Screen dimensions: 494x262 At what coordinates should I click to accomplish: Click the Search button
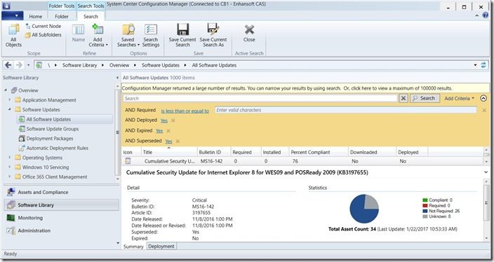[x=425, y=99]
